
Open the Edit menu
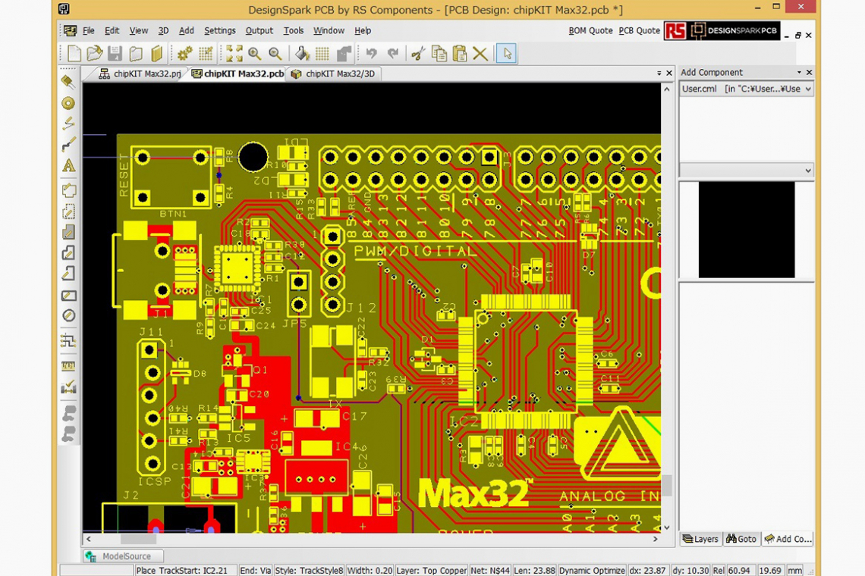(112, 31)
